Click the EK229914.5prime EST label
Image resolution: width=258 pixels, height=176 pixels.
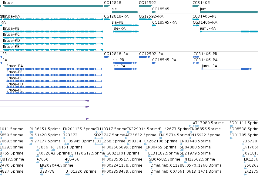point(143,129)
